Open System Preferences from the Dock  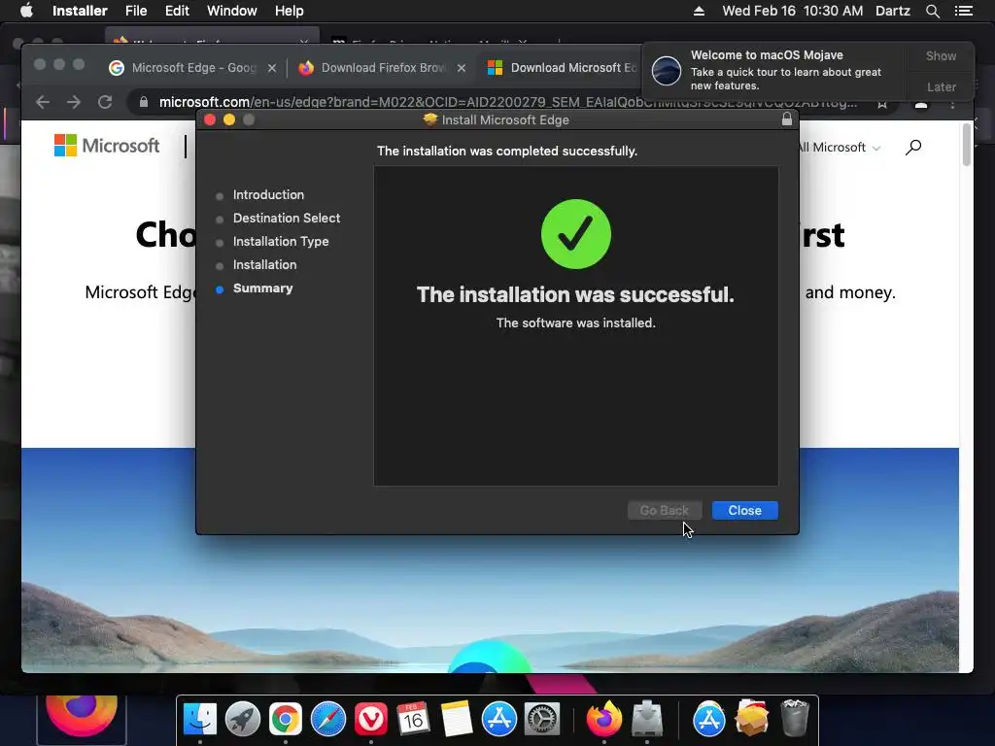point(542,720)
